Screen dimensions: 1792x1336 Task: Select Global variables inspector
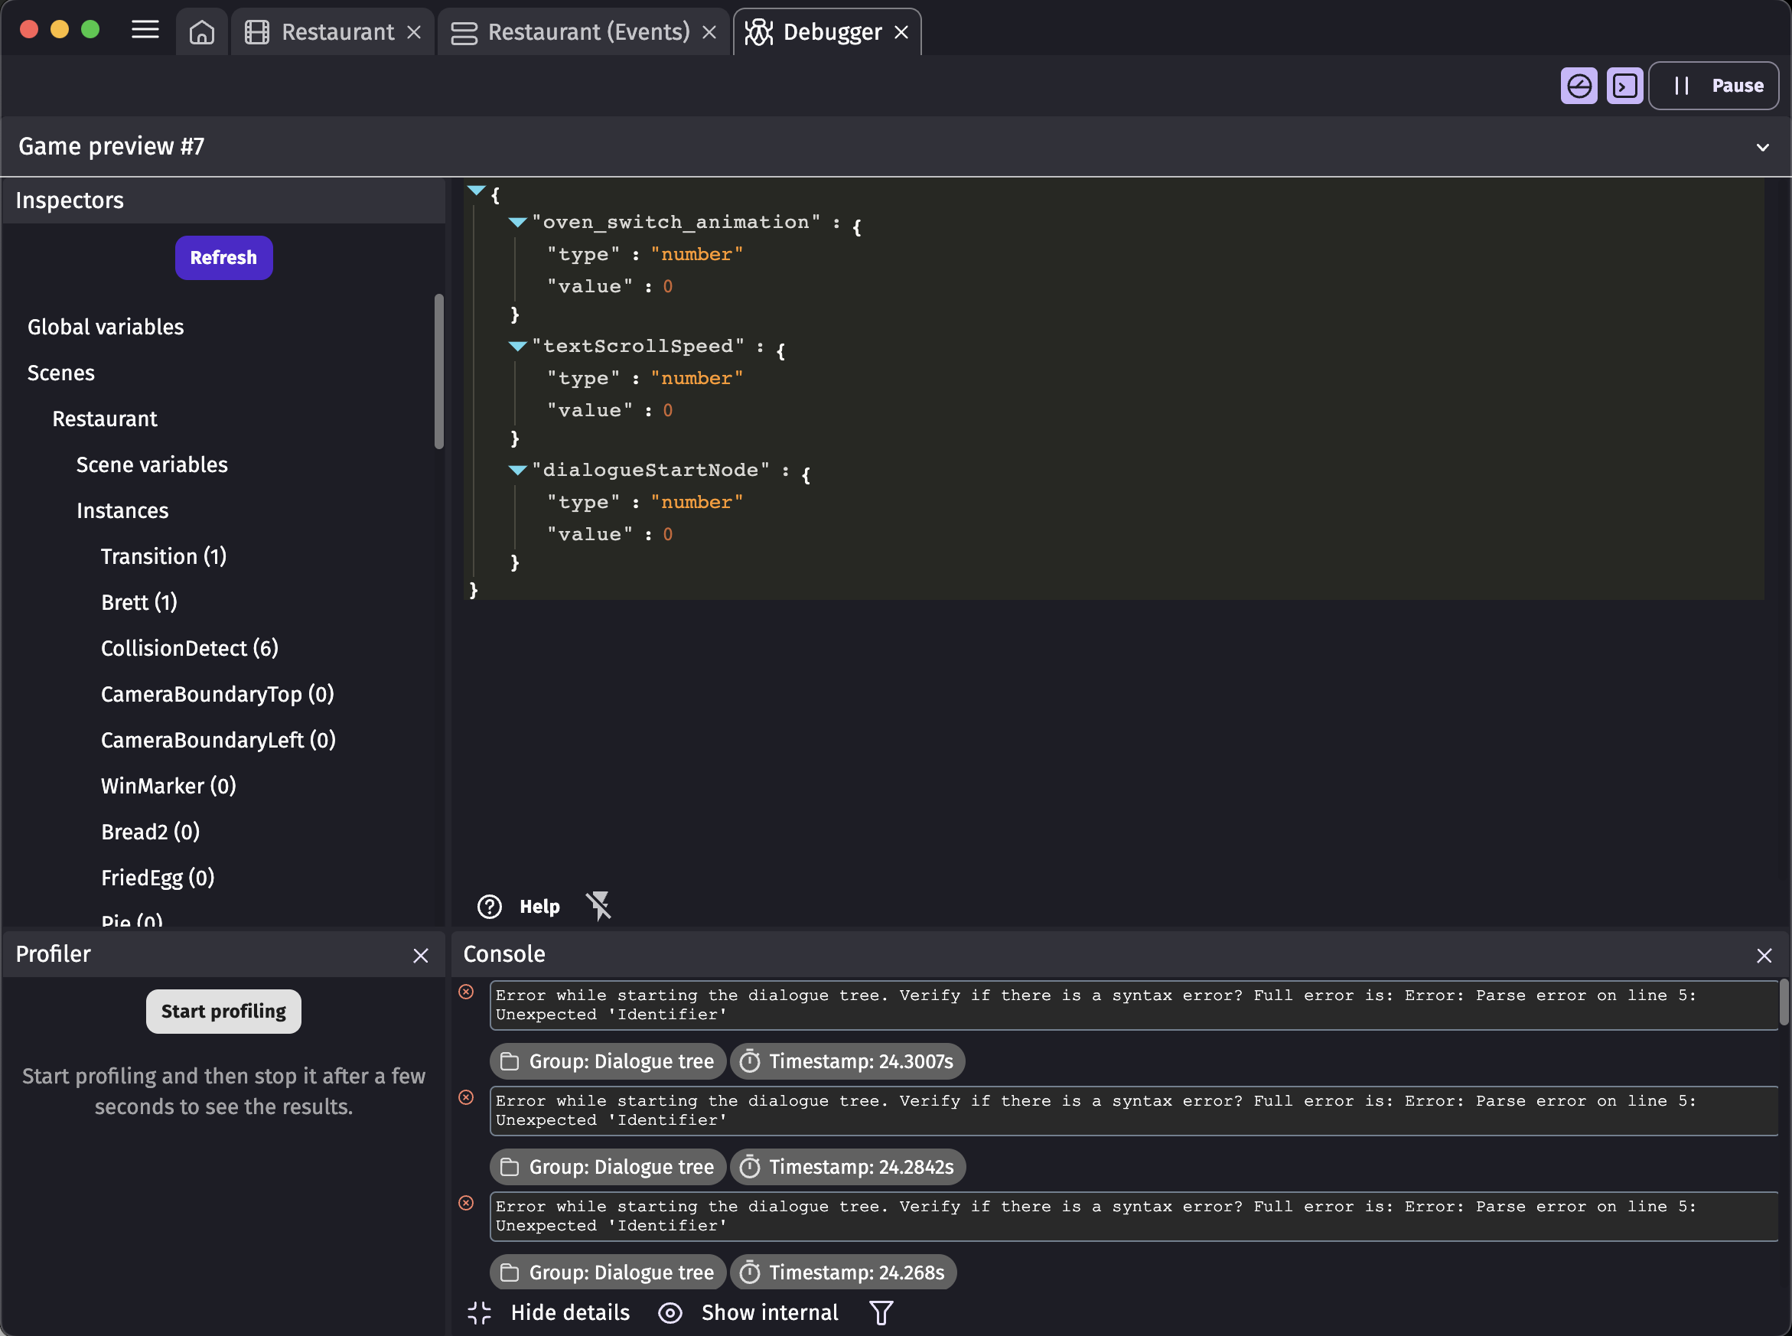[106, 327]
